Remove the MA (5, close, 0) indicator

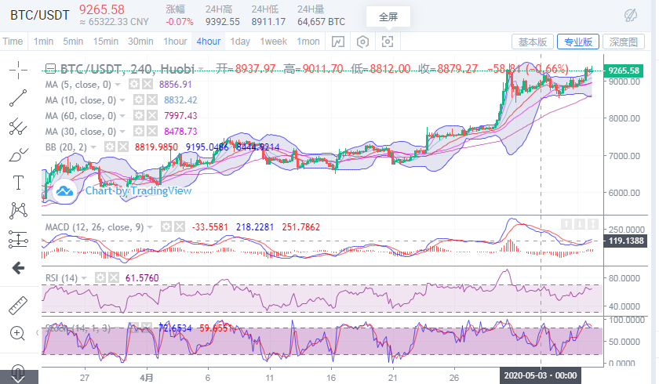click(x=148, y=84)
